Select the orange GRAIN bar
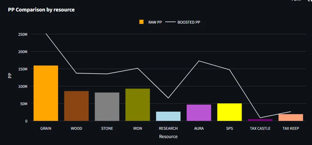This screenshot has height=145, width=312. 46,93
